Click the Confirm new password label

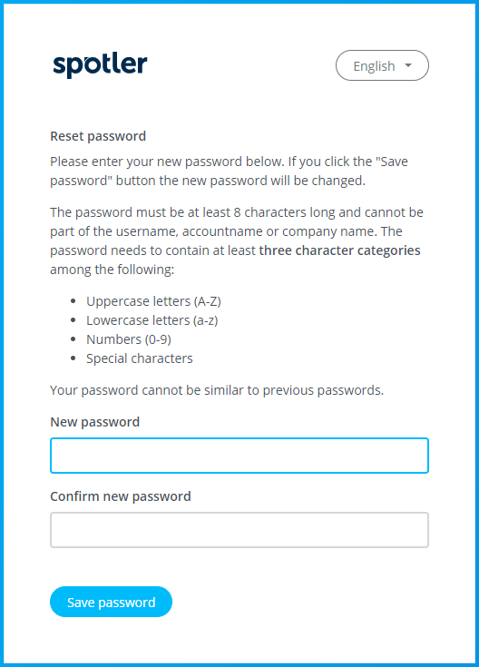(x=121, y=496)
